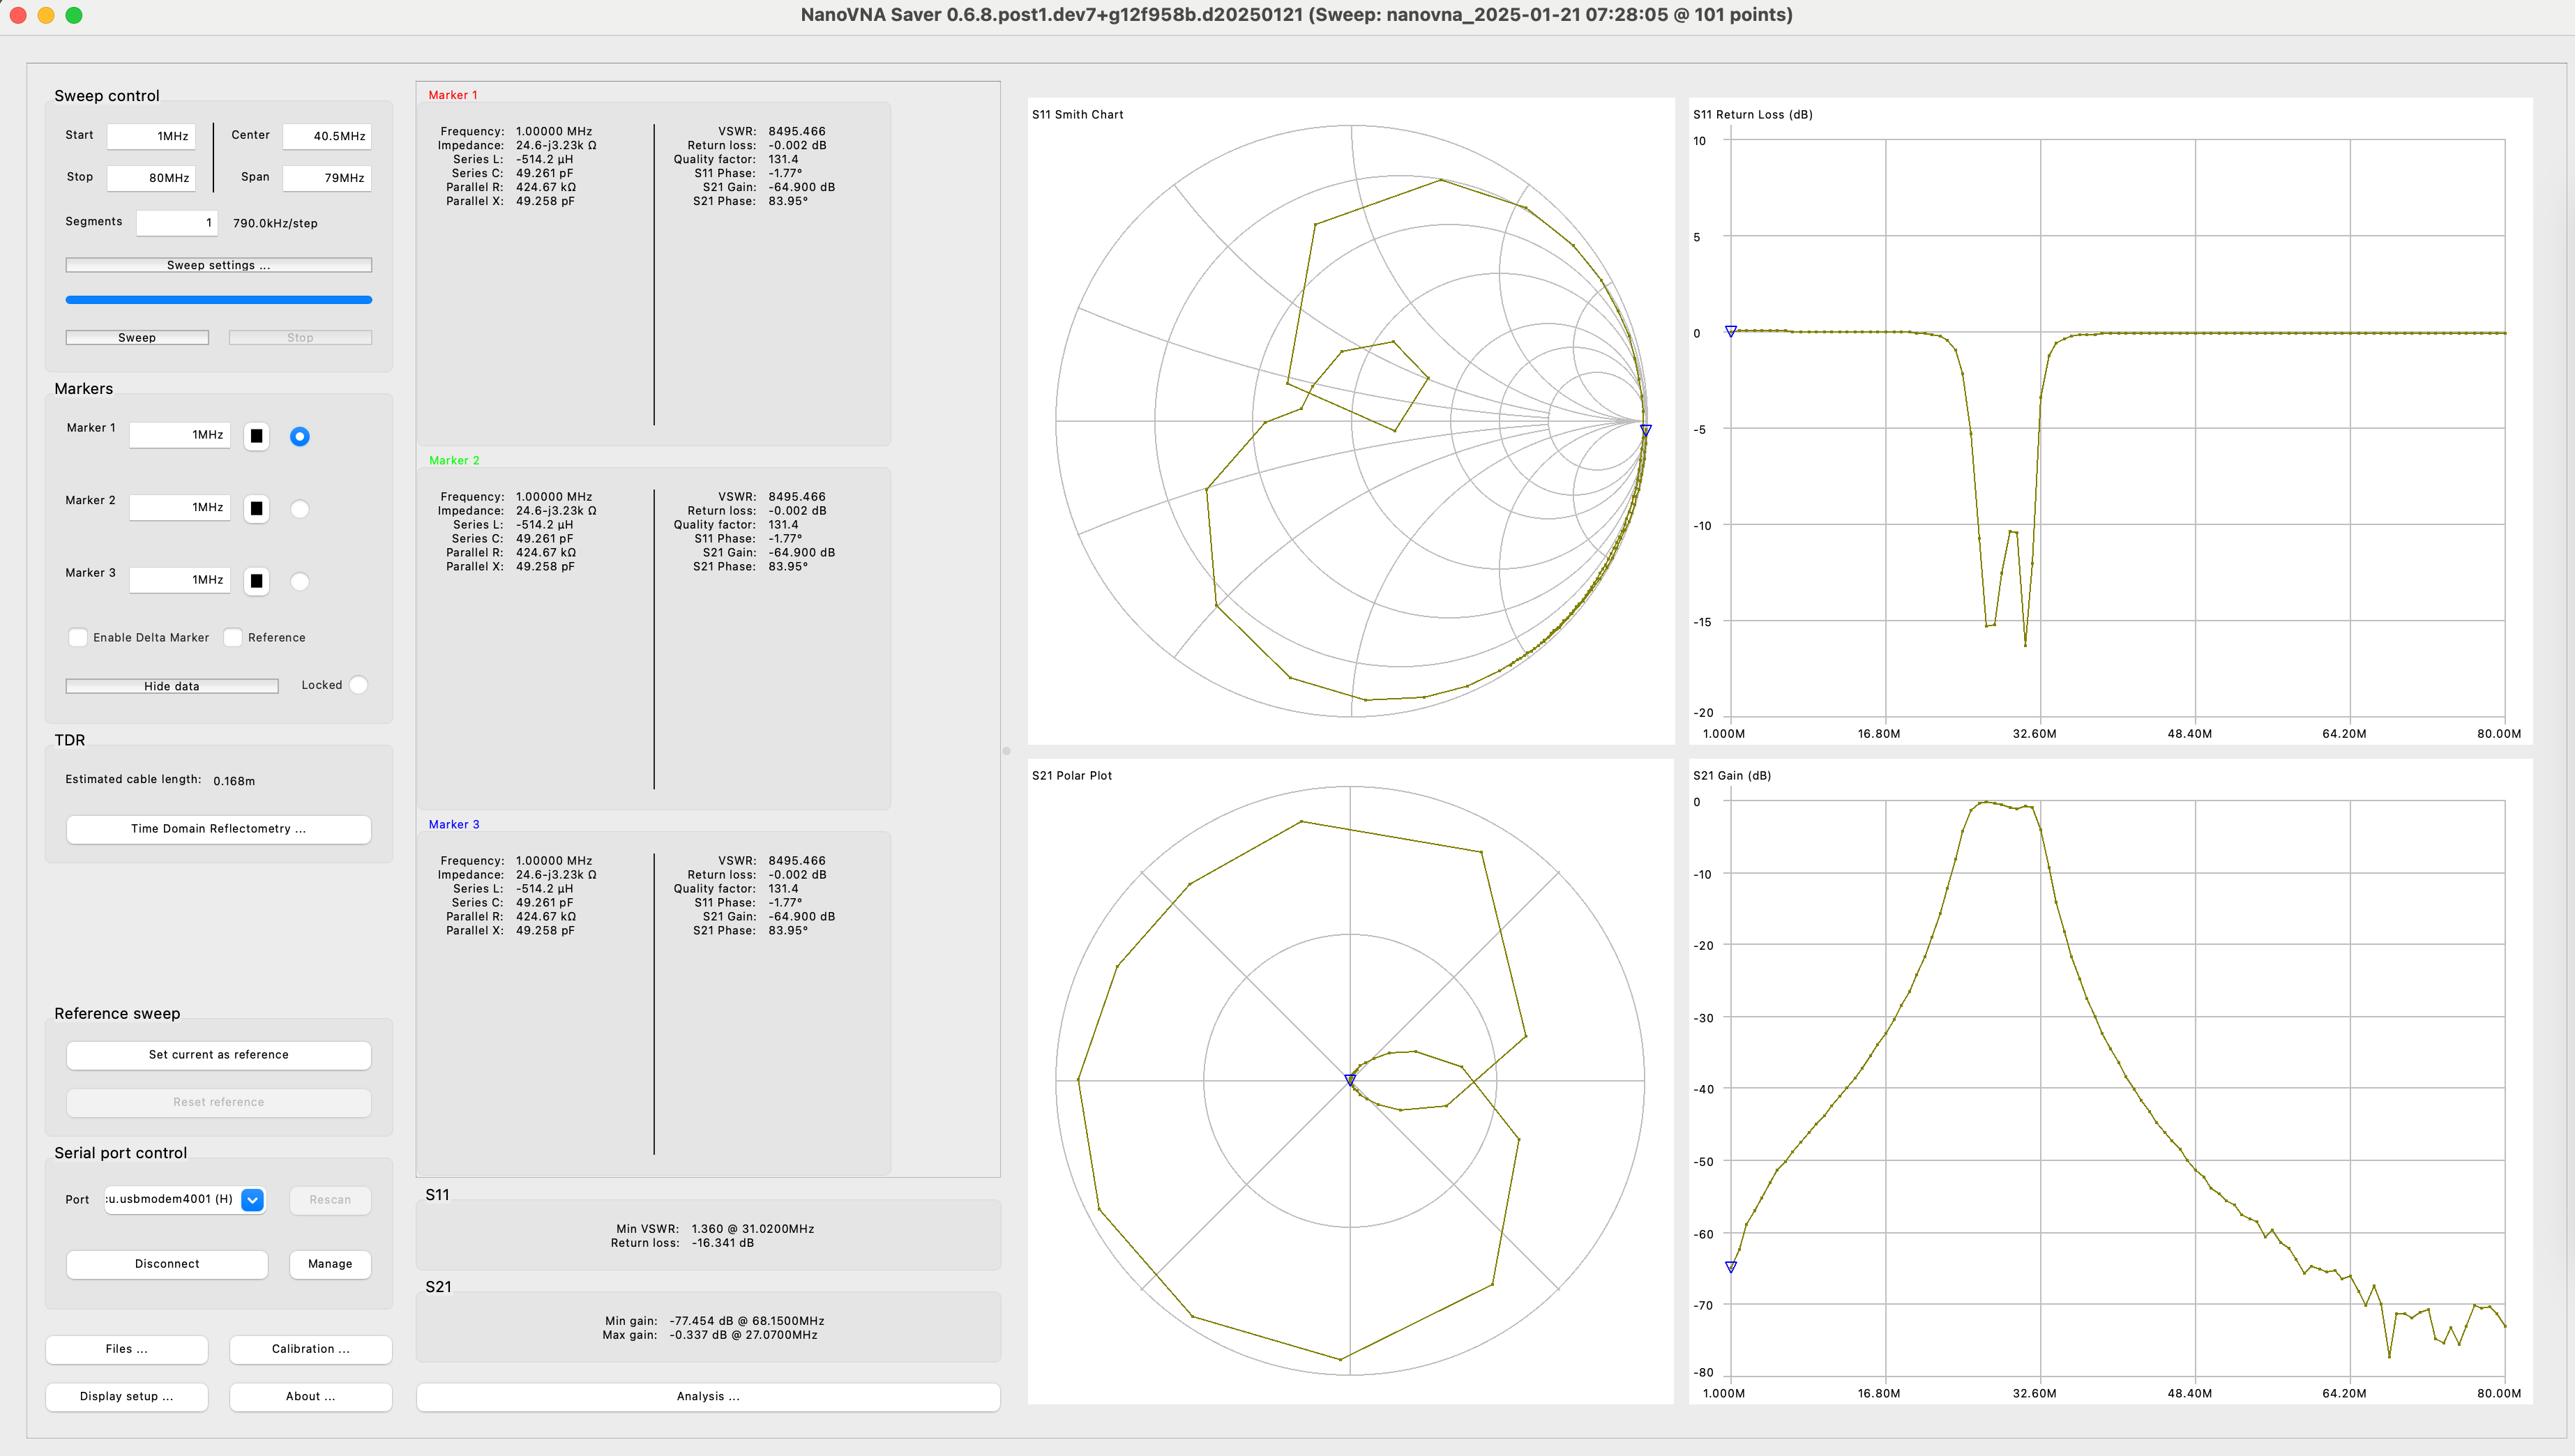Click marker triangle on S21 Gain plot
This screenshot has width=2575, height=1456.
(x=1731, y=1266)
